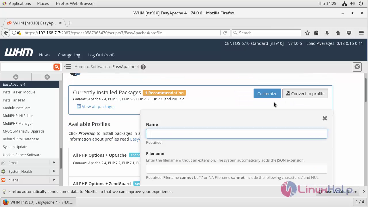Click the Convert to profile button
The image size is (368, 207).
coord(305,93)
